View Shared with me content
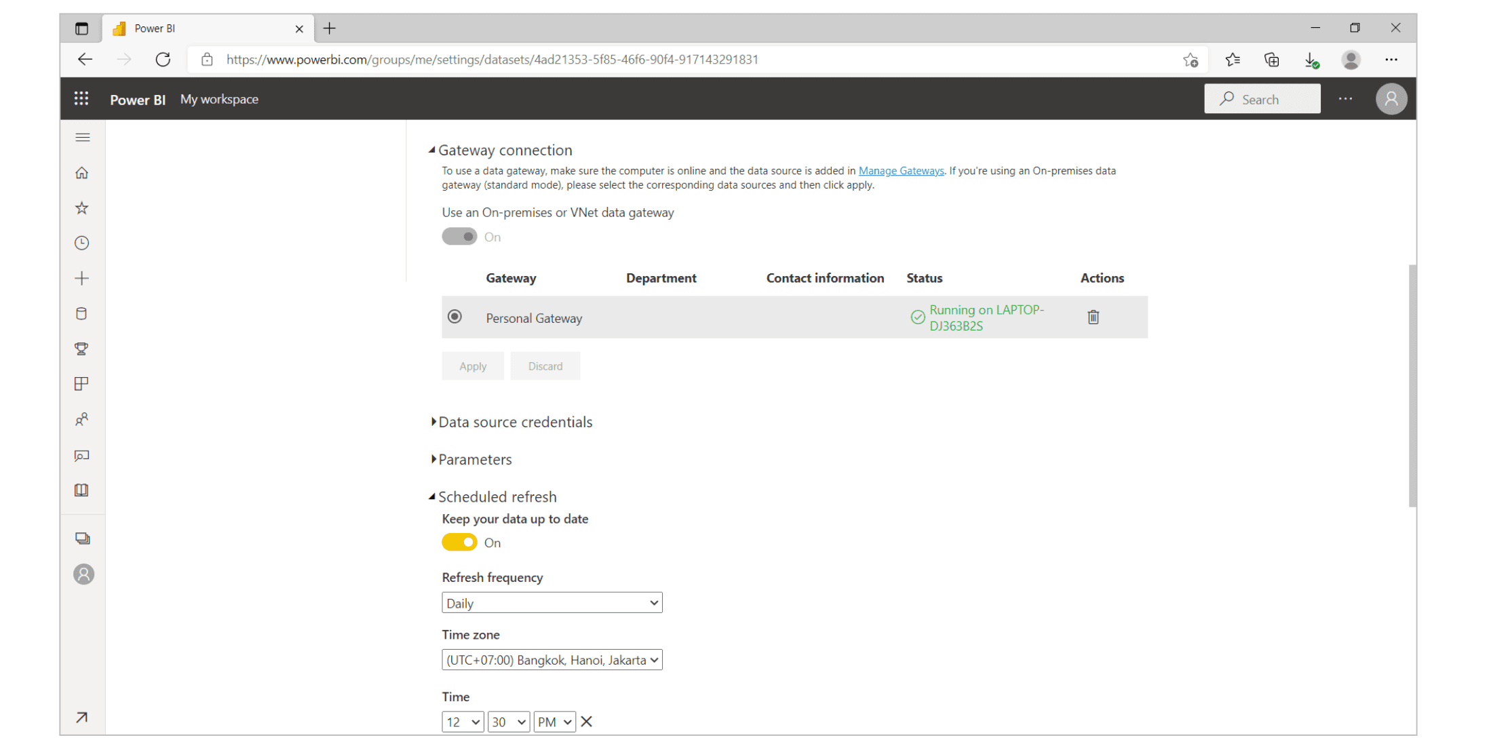The width and height of the screenshot is (1510, 746). click(x=82, y=418)
